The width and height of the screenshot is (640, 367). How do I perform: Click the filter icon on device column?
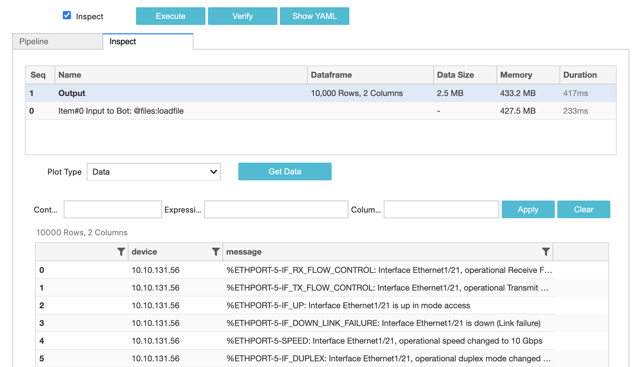click(x=216, y=252)
